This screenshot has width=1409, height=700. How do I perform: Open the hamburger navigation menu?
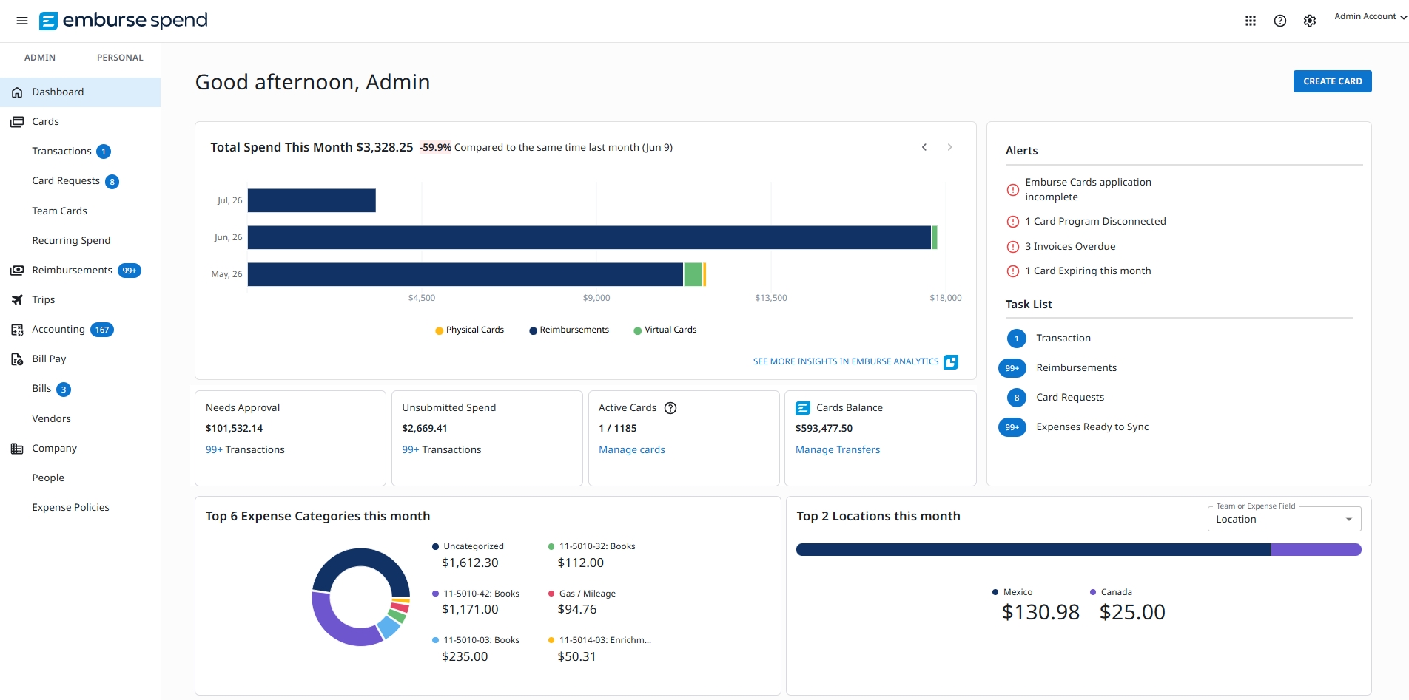[22, 21]
